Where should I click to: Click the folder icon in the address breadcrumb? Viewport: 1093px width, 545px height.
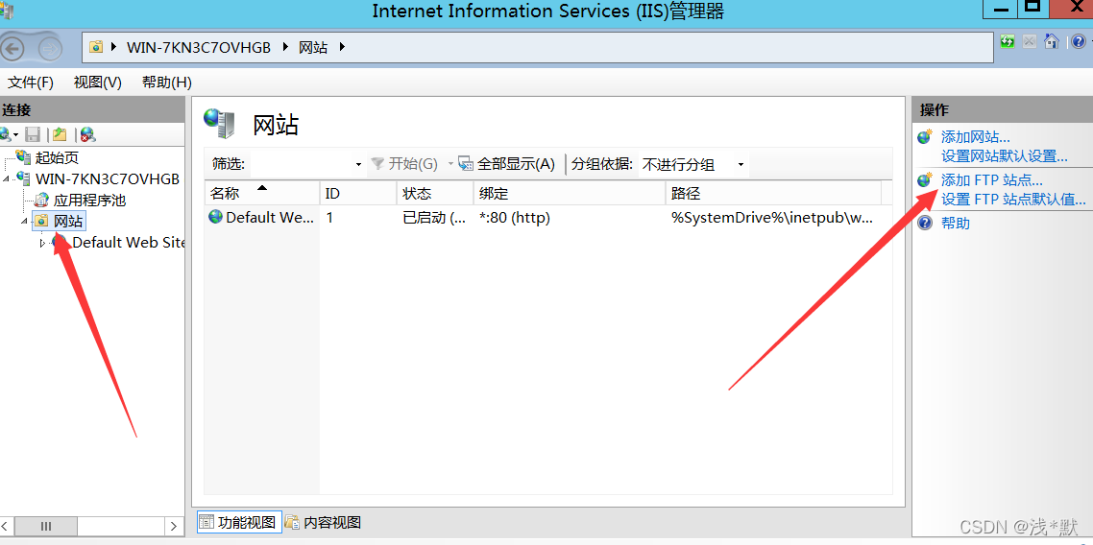[x=96, y=47]
